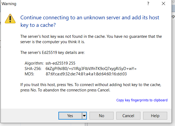This screenshot has width=175, height=126.
Task: Choose No to connect without caching key
Action: [x=102, y=116]
